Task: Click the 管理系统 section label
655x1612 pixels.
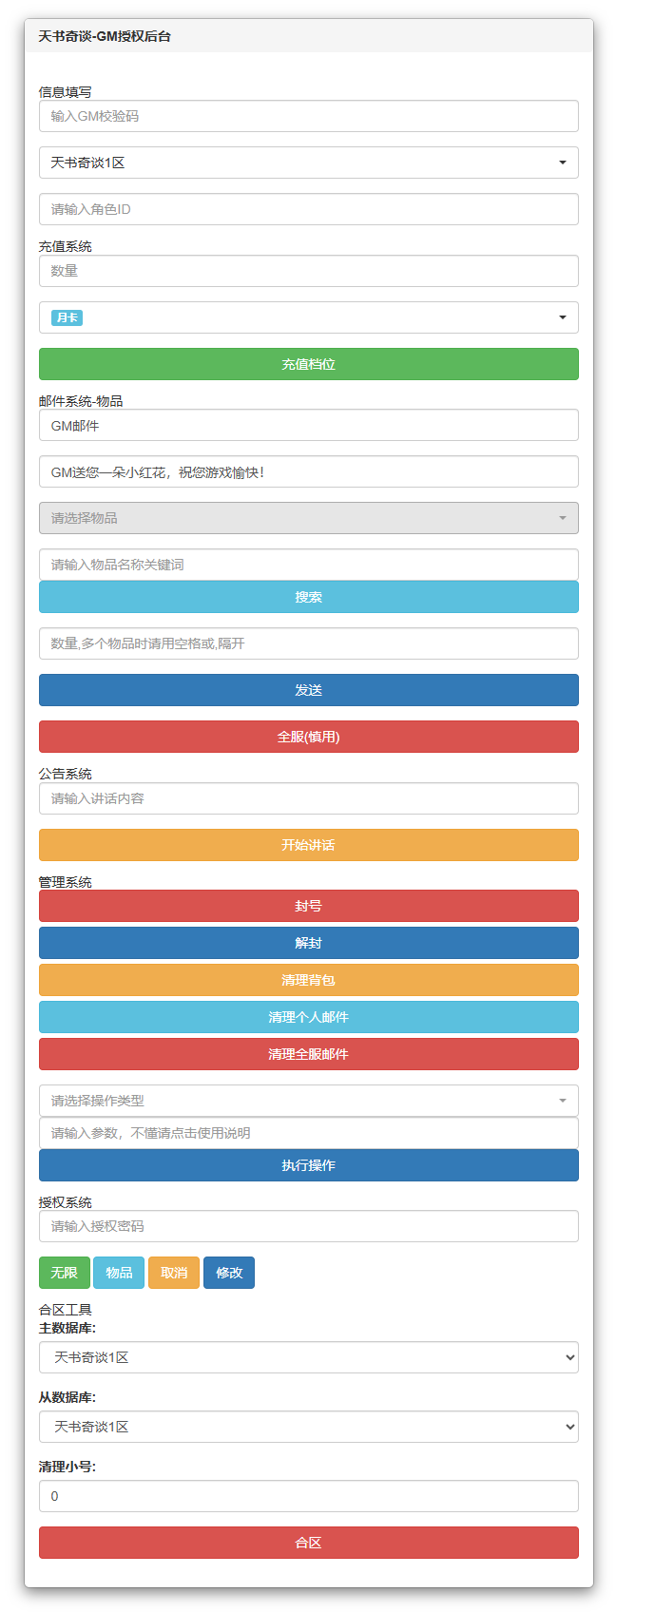Action: [x=66, y=882]
